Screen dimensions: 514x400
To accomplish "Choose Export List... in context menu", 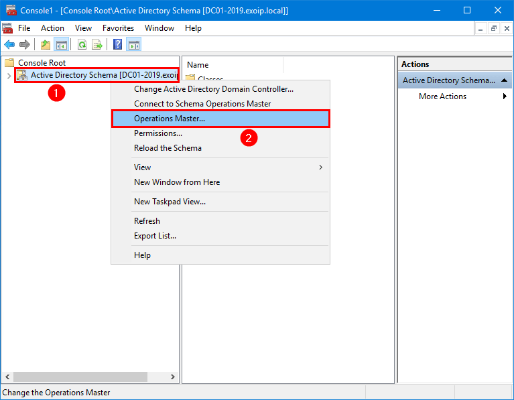I will [x=220, y=236].
